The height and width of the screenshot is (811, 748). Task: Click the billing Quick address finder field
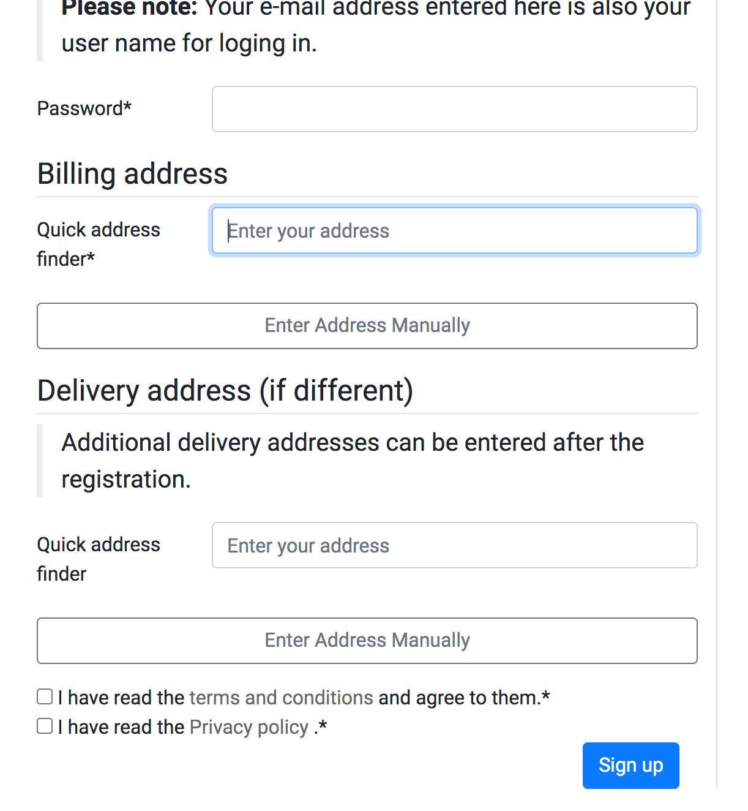[x=454, y=230]
